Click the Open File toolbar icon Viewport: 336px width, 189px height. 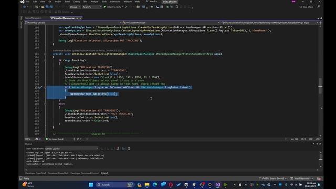click(43, 7)
